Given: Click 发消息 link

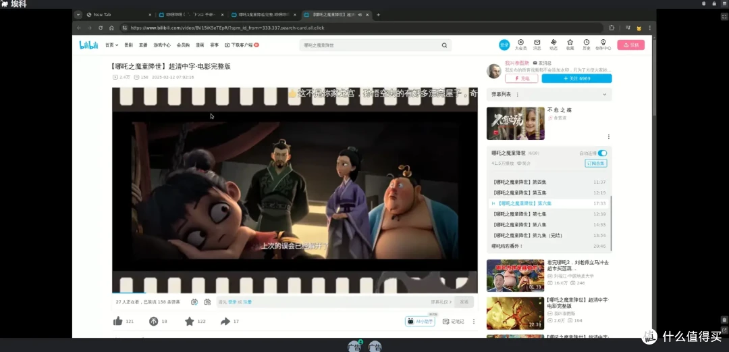Looking at the screenshot, I should tap(542, 63).
